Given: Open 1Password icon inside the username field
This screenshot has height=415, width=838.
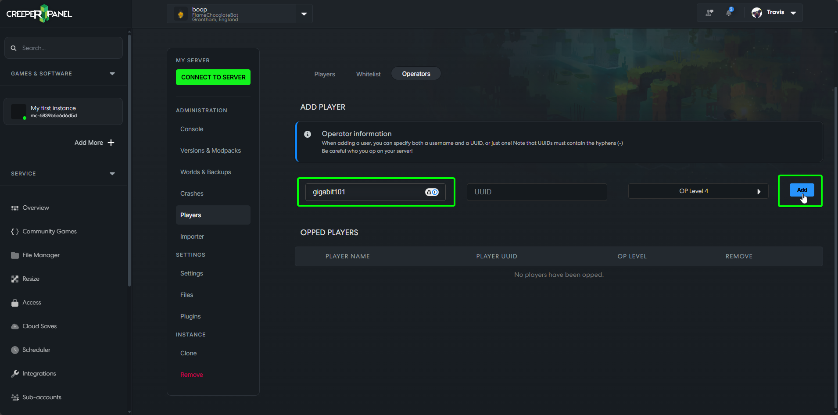Looking at the screenshot, I should pyautogui.click(x=432, y=192).
